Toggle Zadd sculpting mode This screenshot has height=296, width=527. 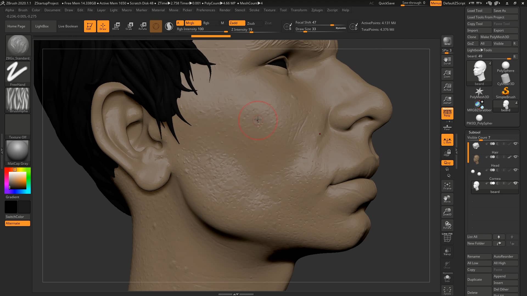(x=237, y=23)
